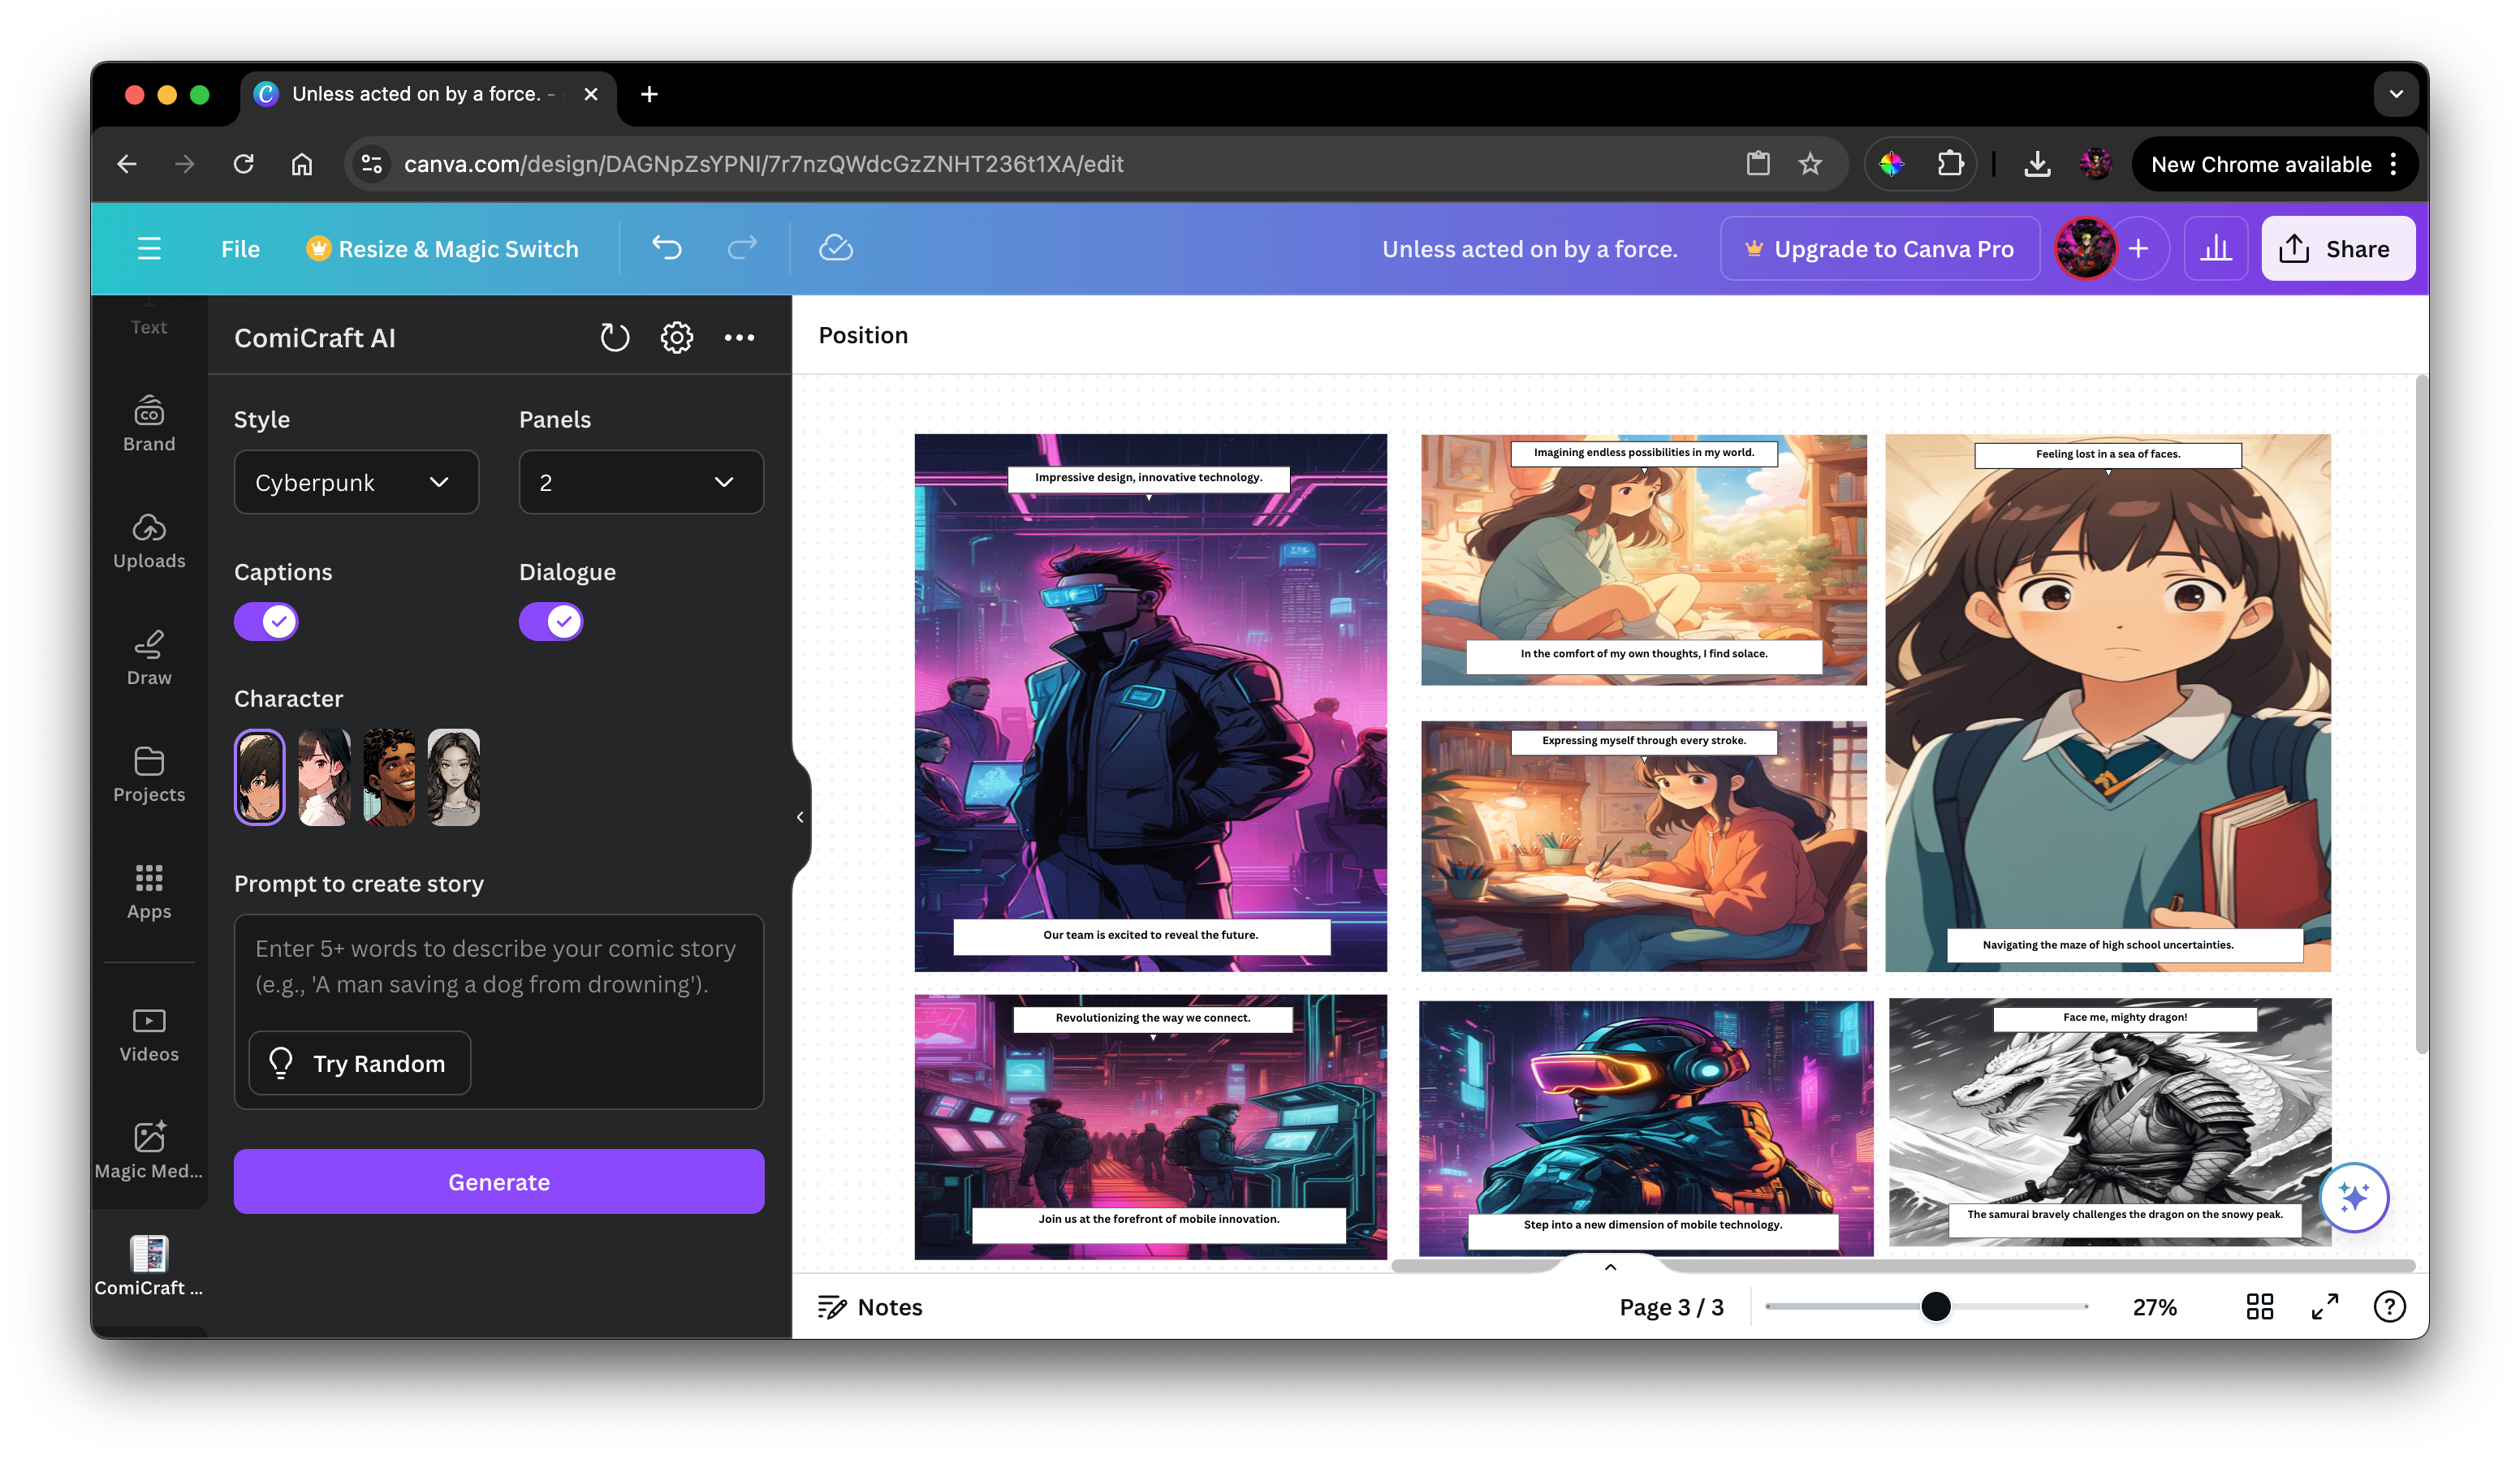The height and width of the screenshot is (1459, 2520).
Task: Open the File menu
Action: (x=240, y=249)
